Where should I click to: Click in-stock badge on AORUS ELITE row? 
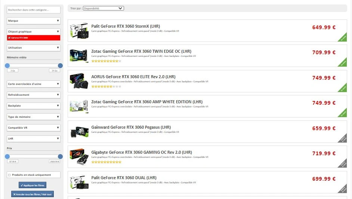pos(343,89)
